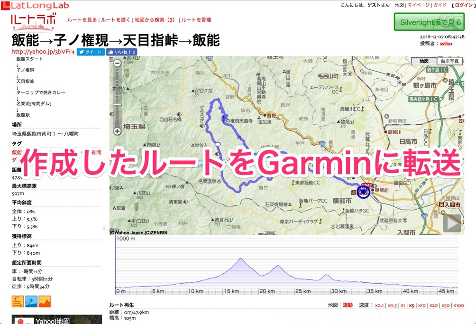
Task: Collapse the left info panel with the chevron
Action: pyautogui.click(x=104, y=228)
